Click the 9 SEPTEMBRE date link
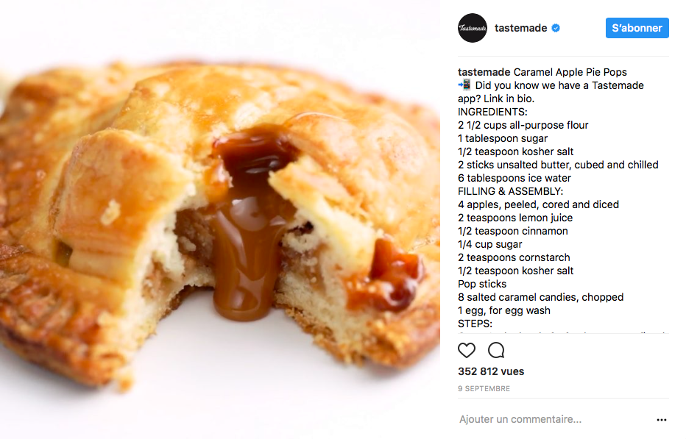Image resolution: width=686 pixels, height=439 pixels. coord(484,389)
